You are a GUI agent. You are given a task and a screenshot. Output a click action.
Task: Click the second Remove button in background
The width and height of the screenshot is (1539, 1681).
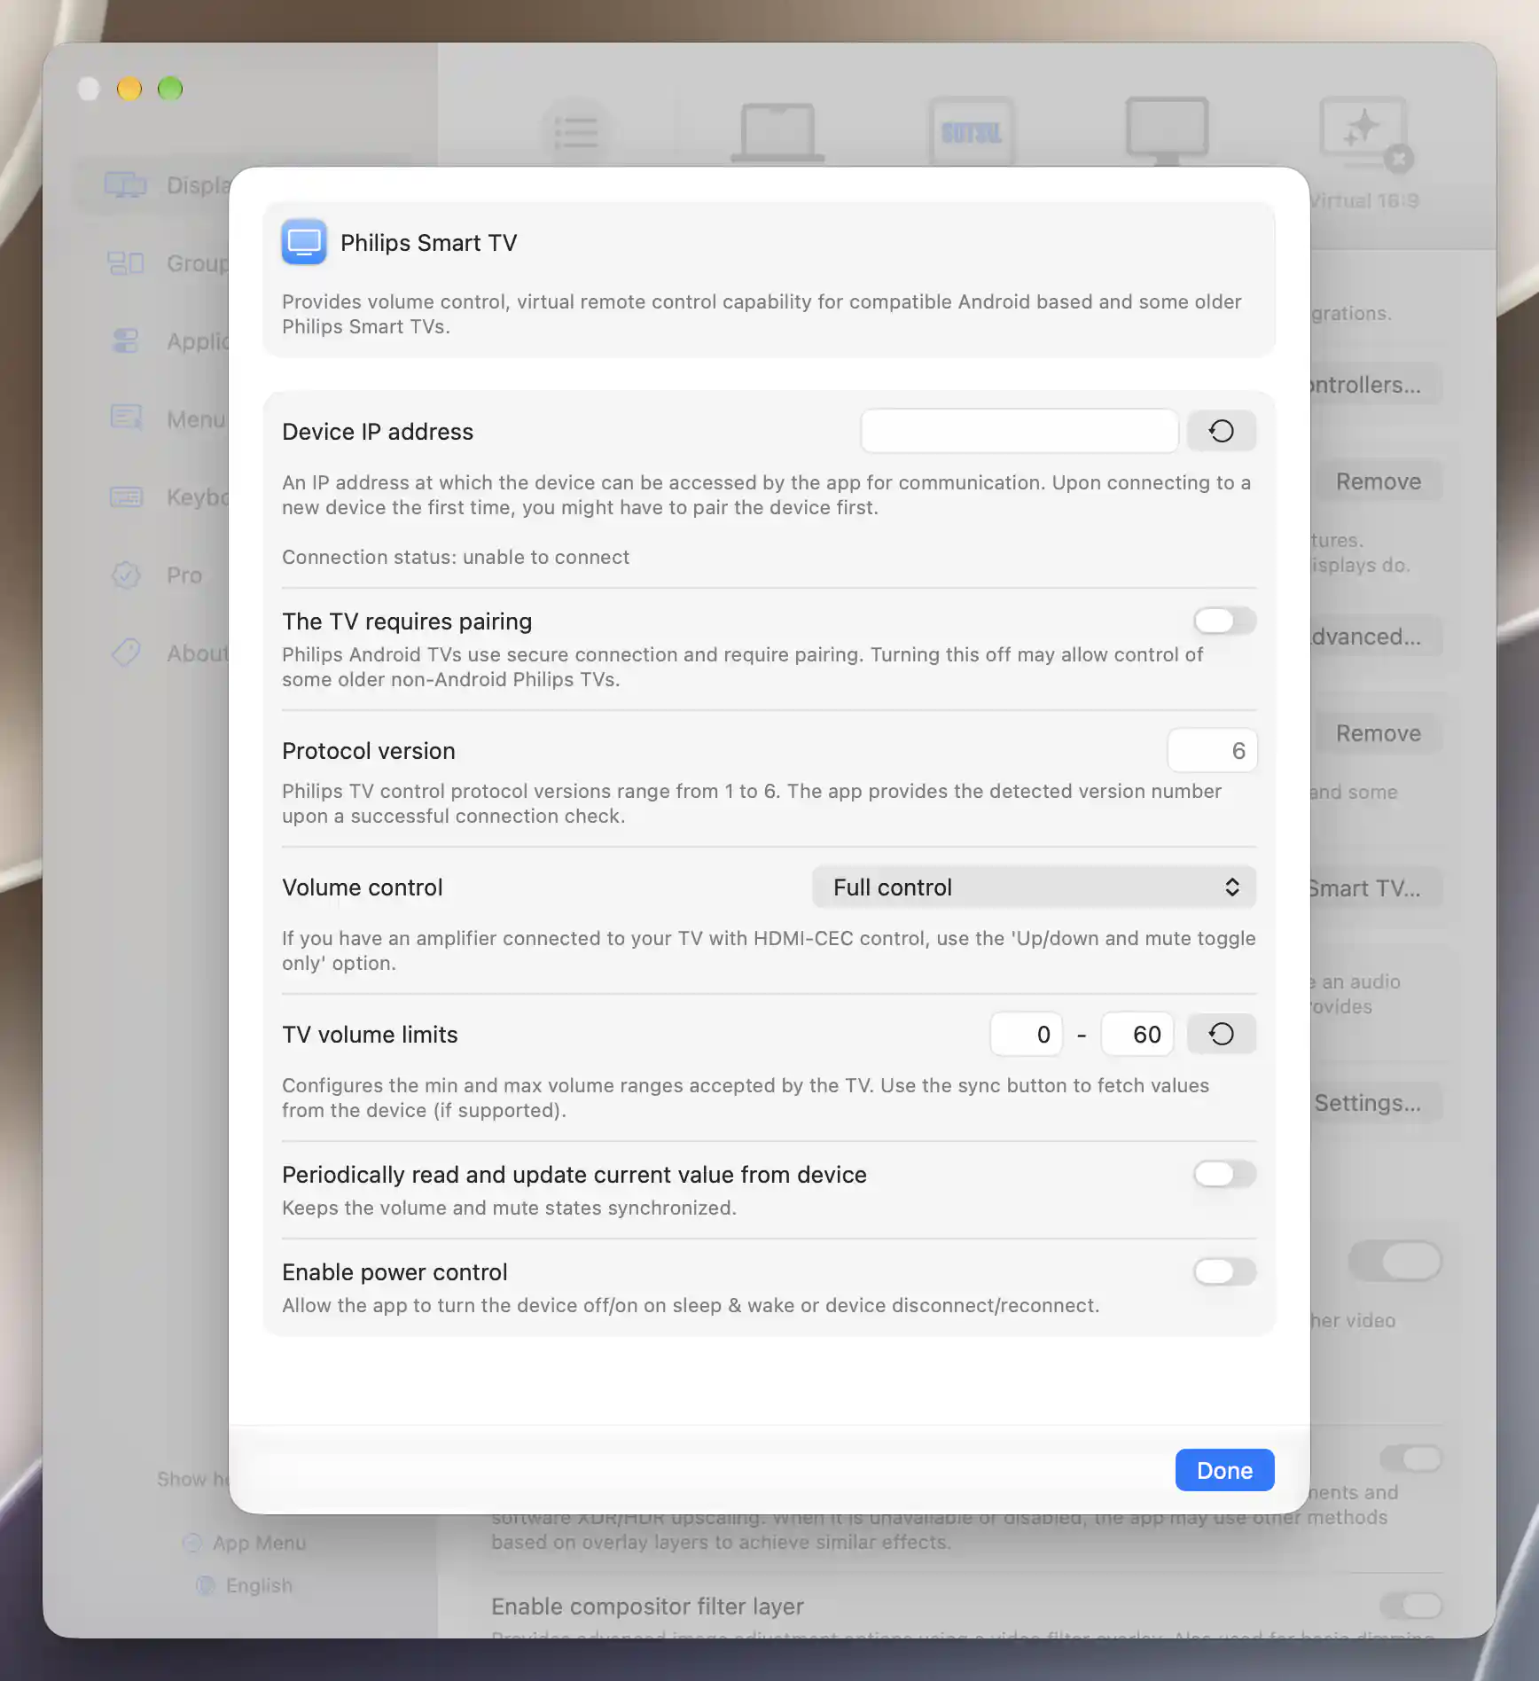pos(1378,733)
